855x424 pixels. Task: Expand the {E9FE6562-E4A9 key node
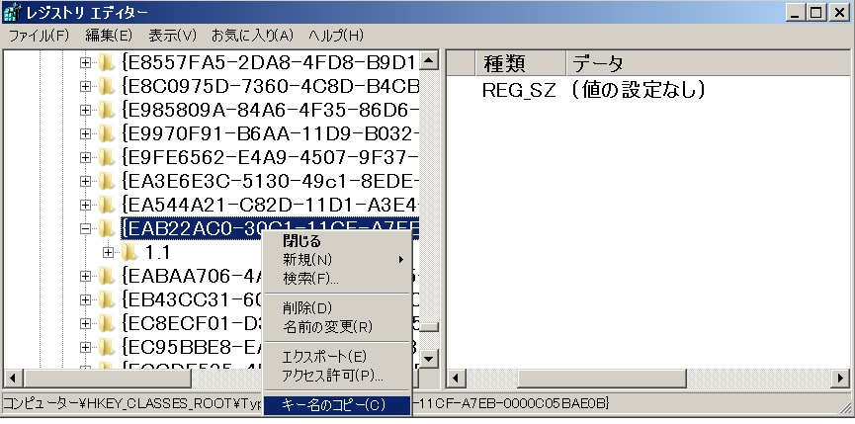pos(85,157)
